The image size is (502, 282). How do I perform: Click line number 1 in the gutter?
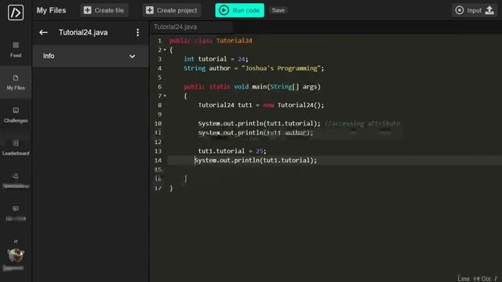(x=159, y=41)
